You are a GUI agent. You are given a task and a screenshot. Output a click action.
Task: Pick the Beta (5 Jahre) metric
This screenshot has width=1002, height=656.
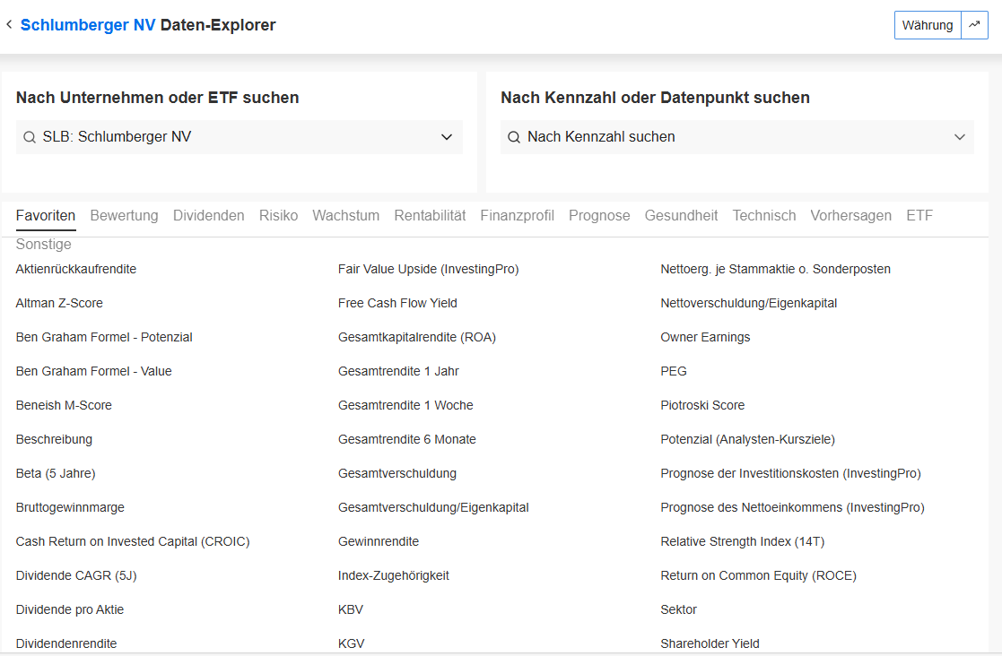[x=56, y=473]
